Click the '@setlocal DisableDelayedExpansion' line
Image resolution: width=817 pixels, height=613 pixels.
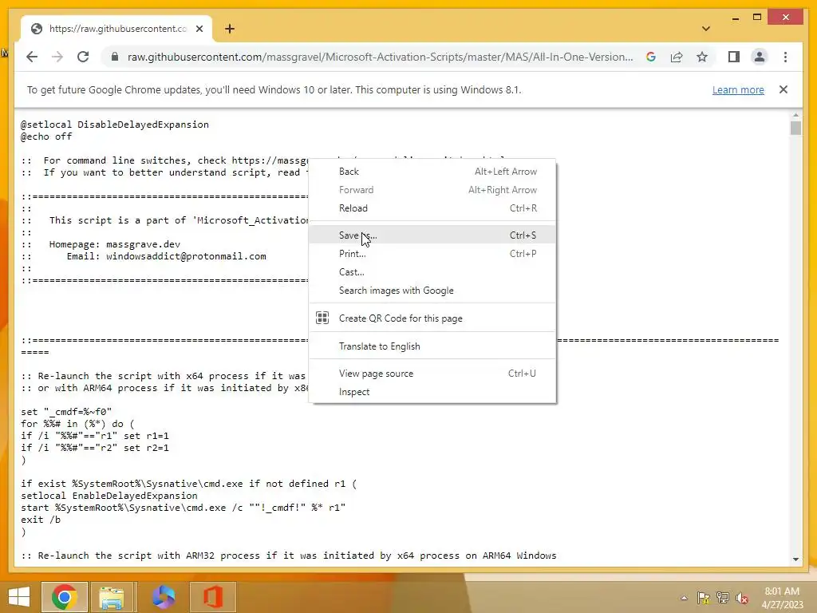tap(115, 124)
